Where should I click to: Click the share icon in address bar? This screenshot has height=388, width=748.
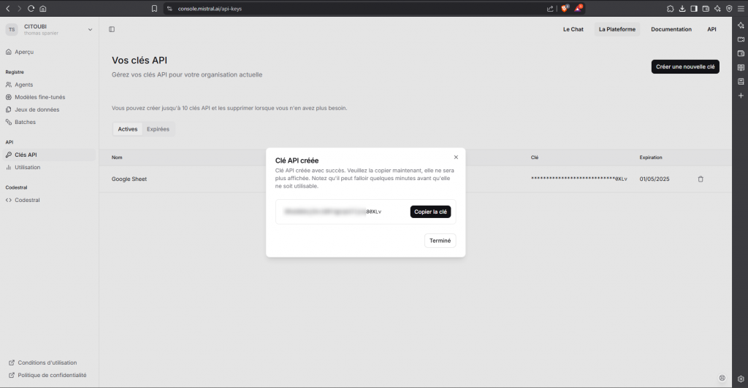(550, 9)
